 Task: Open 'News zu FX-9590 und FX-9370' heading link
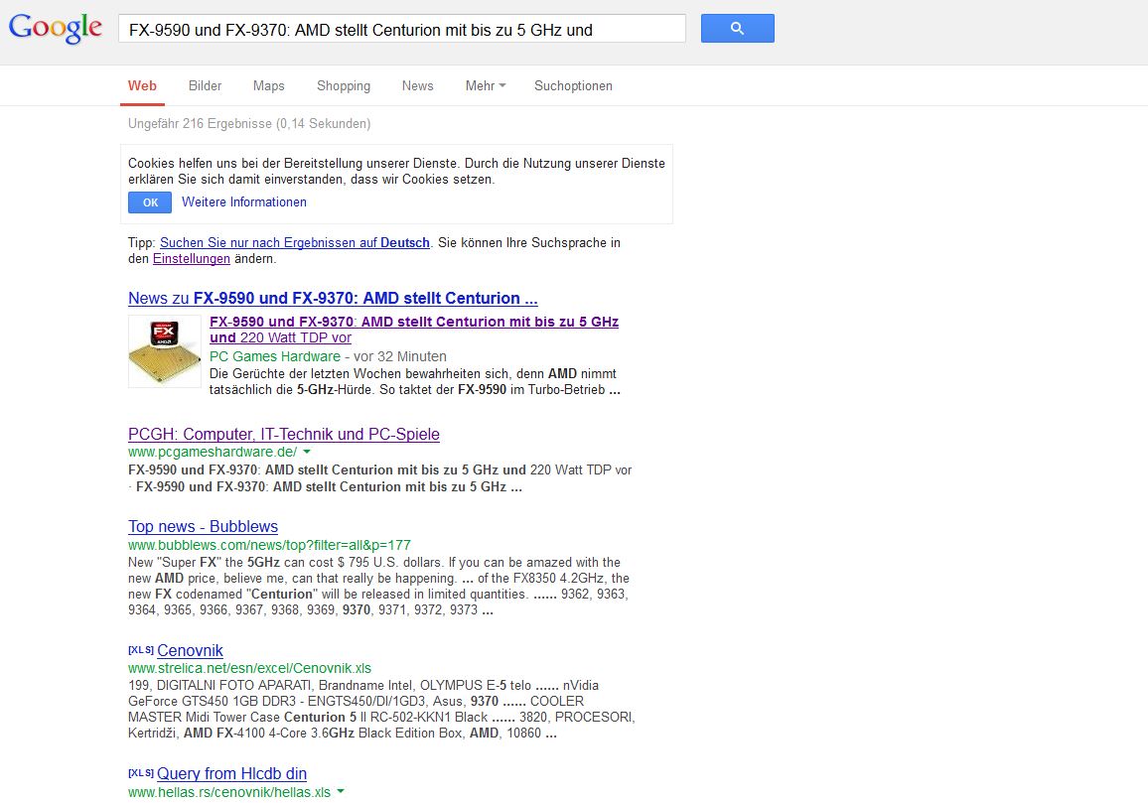(333, 298)
